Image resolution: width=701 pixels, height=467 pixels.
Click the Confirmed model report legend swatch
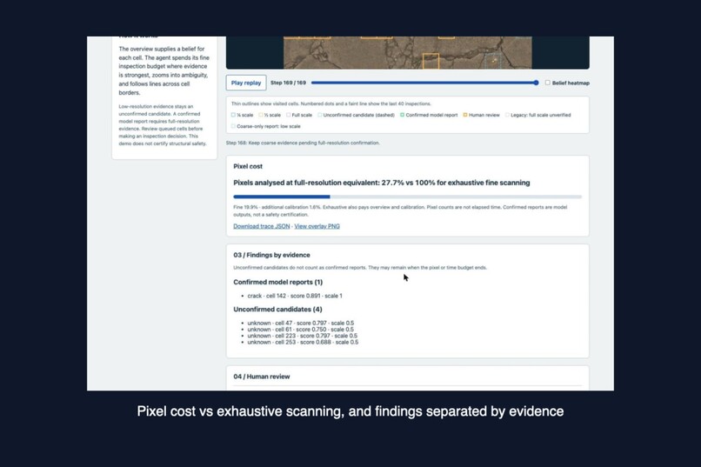pos(402,115)
